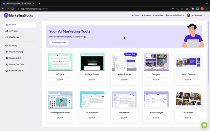
Task: Click the AI Voiceovers card title
Action: pos(92,113)
